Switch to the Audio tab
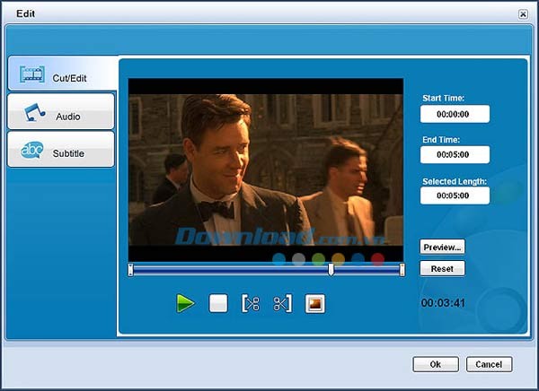 click(61, 111)
